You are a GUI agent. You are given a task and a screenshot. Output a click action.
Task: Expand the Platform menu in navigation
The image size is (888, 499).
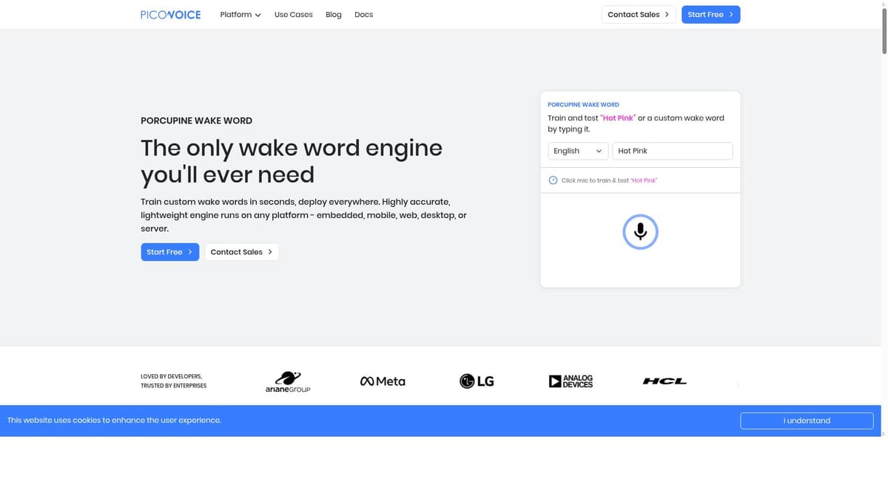click(x=240, y=15)
